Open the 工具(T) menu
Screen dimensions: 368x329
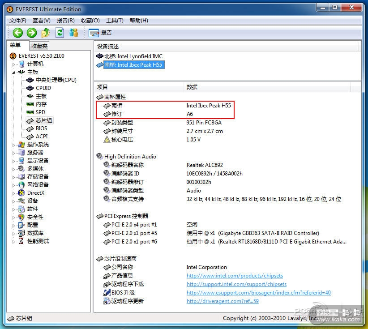click(115, 21)
